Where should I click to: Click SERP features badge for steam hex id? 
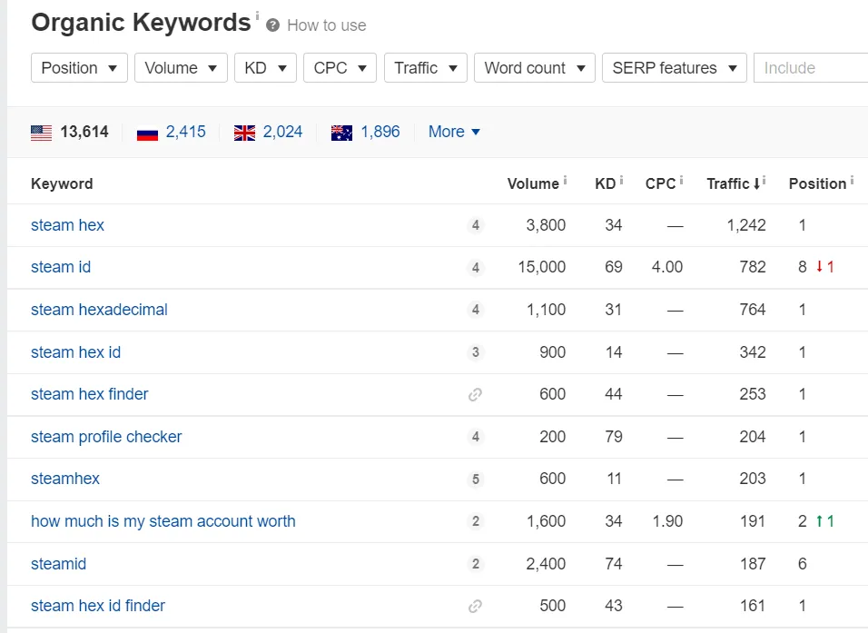[476, 352]
